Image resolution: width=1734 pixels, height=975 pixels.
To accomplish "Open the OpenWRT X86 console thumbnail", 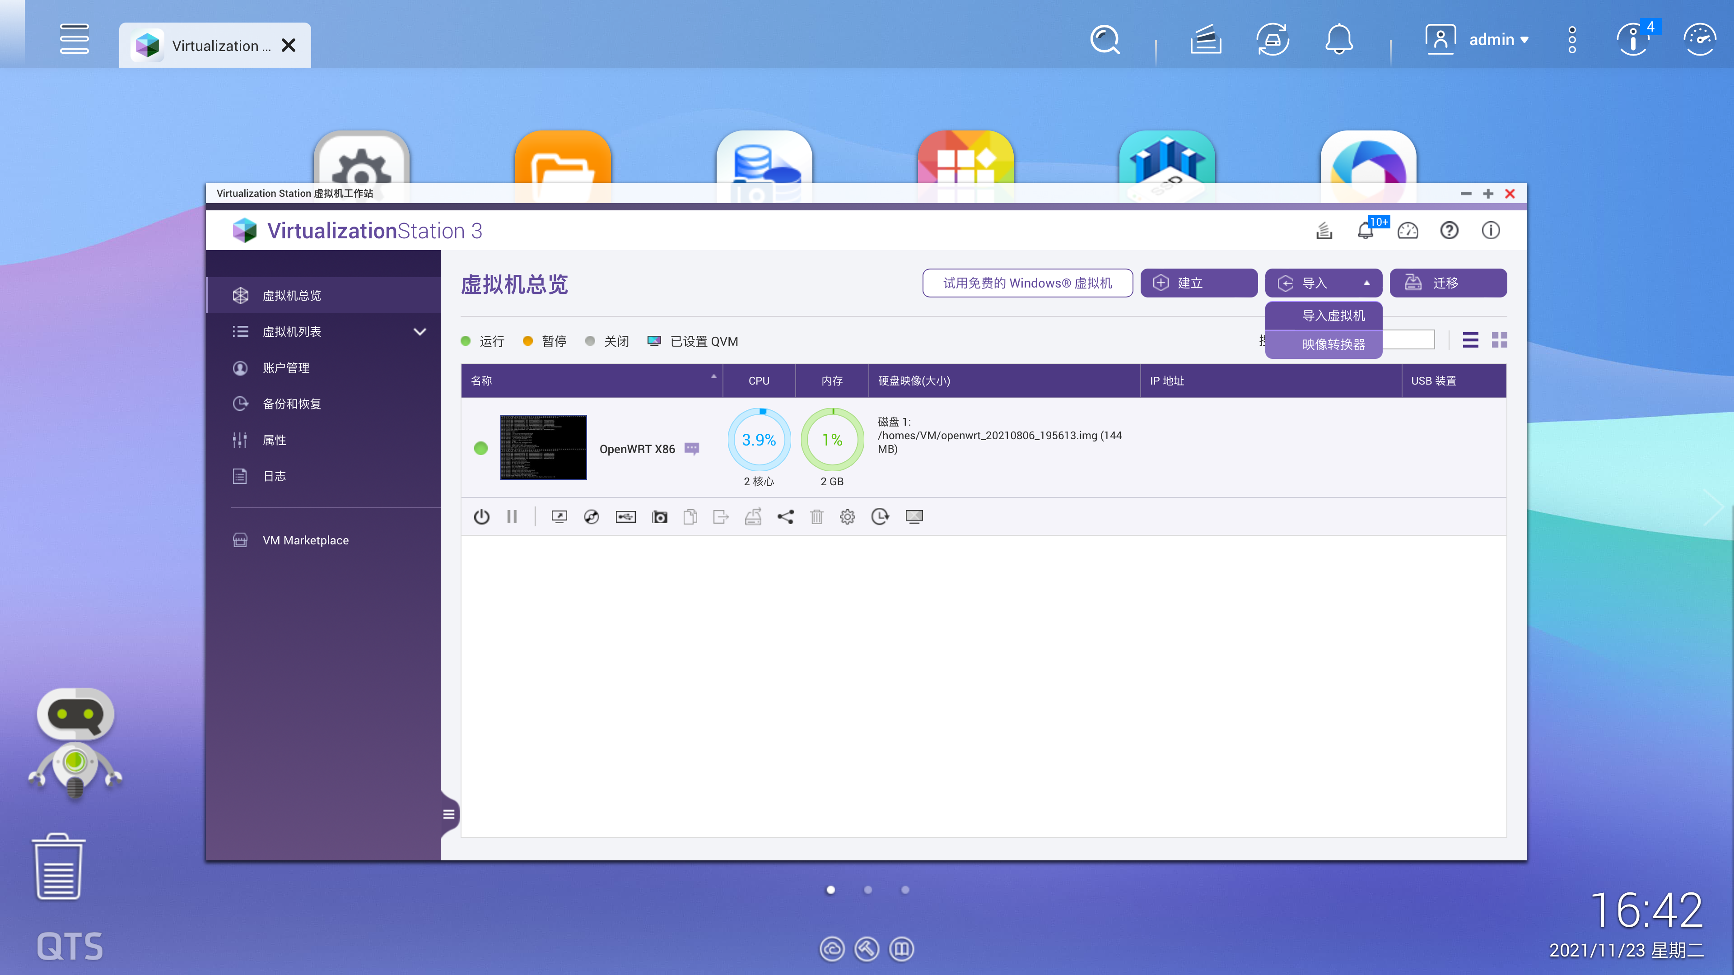I will (543, 447).
